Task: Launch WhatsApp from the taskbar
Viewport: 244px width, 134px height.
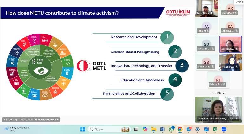Action: coord(171,129)
